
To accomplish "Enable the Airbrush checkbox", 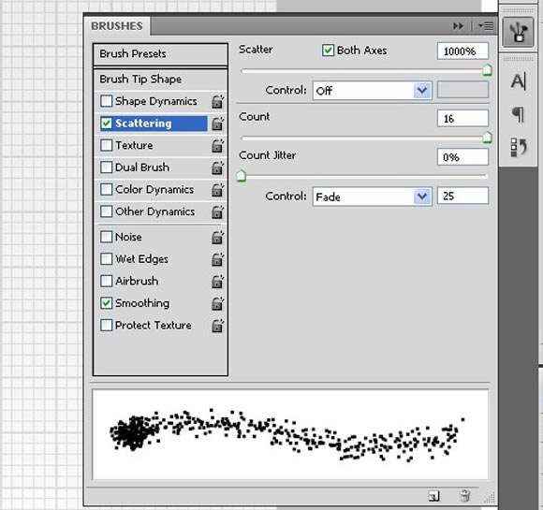I will [107, 281].
